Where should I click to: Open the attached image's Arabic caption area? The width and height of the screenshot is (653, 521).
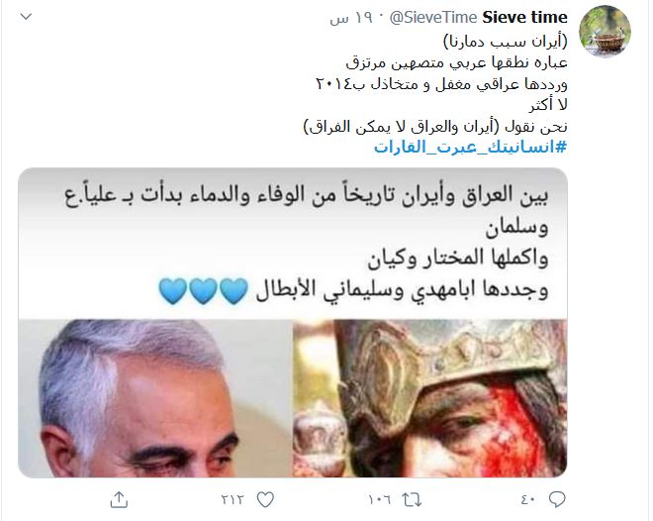click(x=292, y=244)
